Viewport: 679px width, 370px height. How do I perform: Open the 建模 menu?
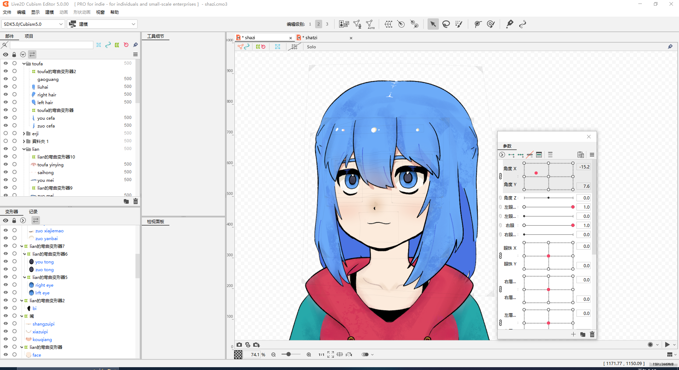(50, 12)
